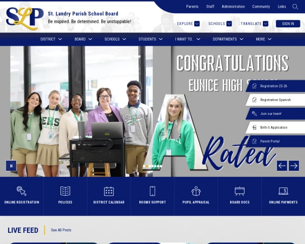The width and height of the screenshot is (305, 244).
Task: Open the Links top link
Action: tap(282, 7)
